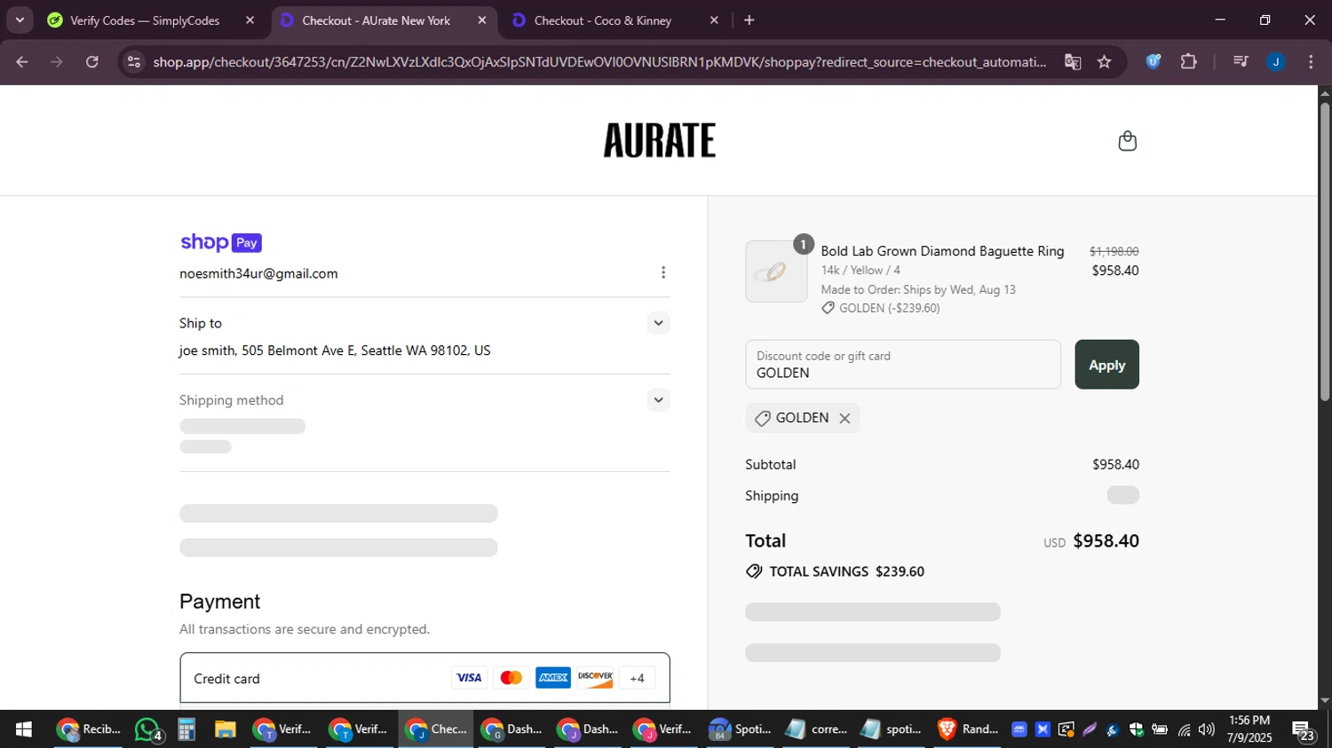This screenshot has width=1332, height=748.
Task: Open the Spoti... Chrome taskbar window
Action: point(741,729)
